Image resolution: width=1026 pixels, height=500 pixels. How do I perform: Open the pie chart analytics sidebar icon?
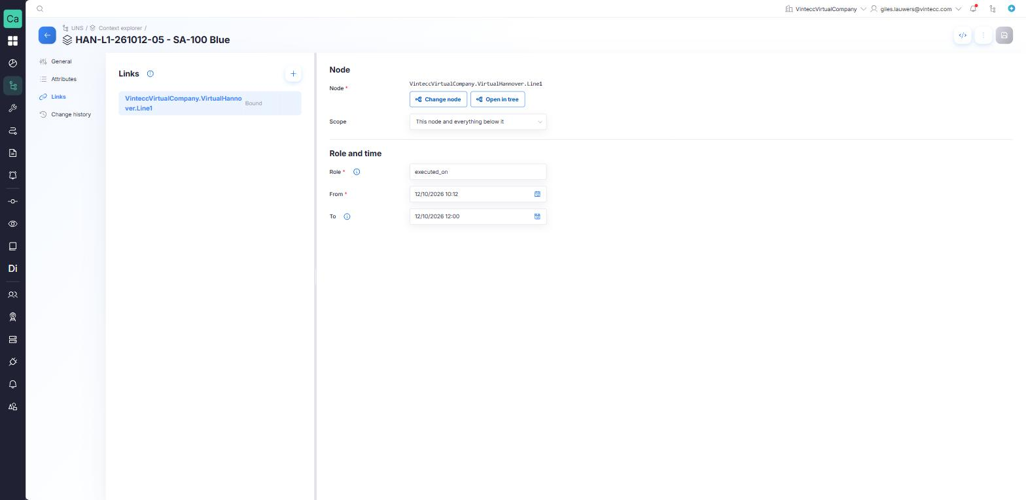(x=12, y=63)
